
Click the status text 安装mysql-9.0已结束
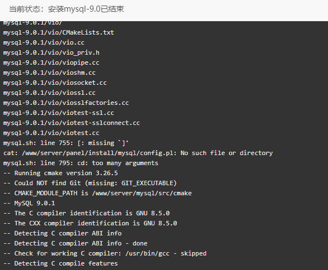(86, 9)
